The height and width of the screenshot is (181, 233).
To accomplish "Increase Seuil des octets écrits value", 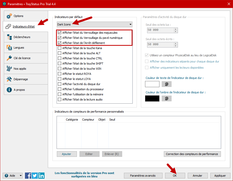I will click(x=175, y=43).
